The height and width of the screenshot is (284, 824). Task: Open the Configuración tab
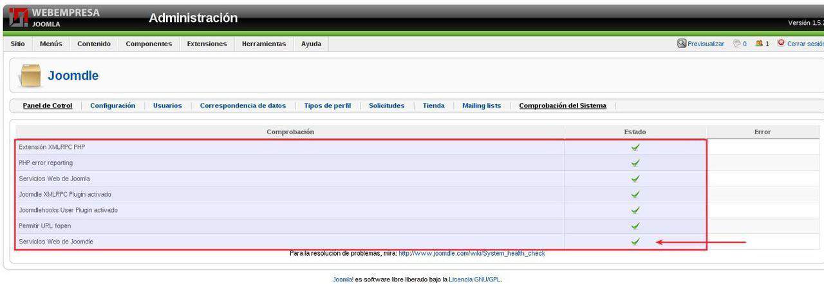pos(113,105)
